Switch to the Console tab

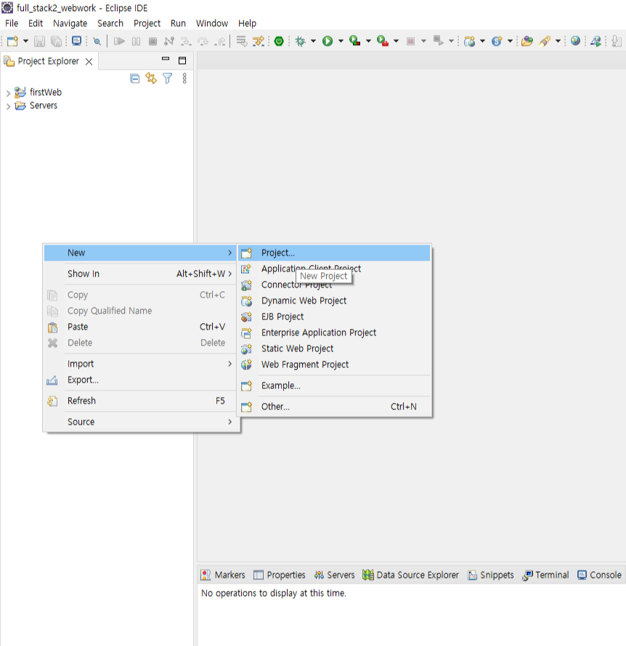click(599, 575)
